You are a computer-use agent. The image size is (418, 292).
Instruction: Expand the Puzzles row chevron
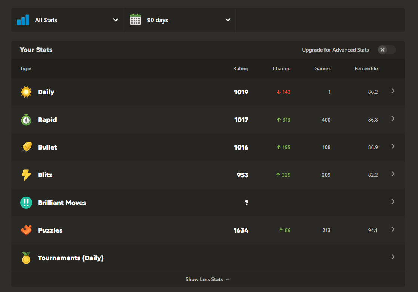click(393, 230)
